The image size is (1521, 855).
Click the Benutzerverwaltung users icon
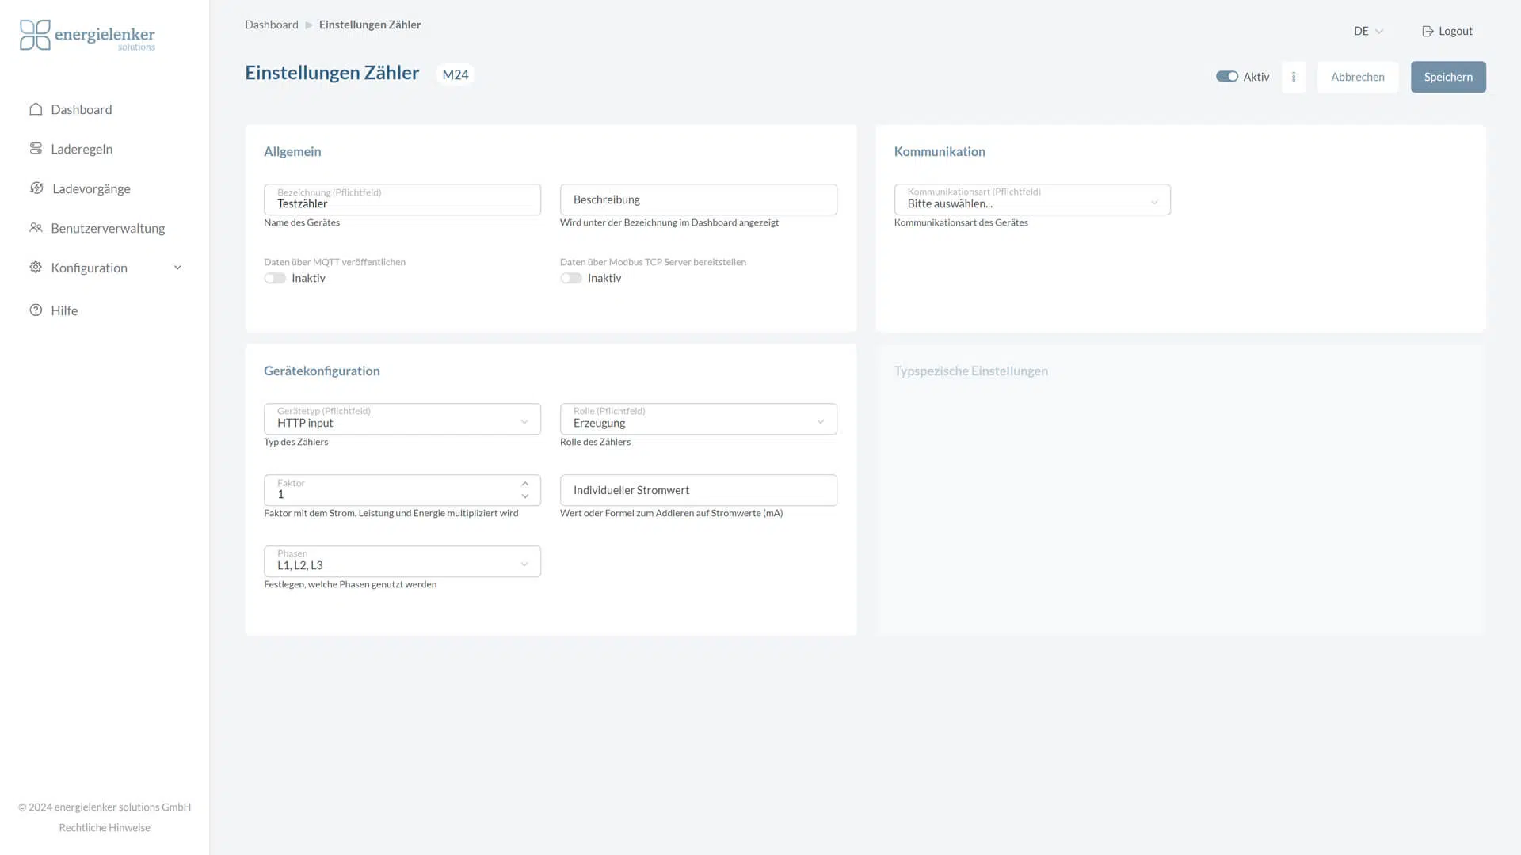36,228
